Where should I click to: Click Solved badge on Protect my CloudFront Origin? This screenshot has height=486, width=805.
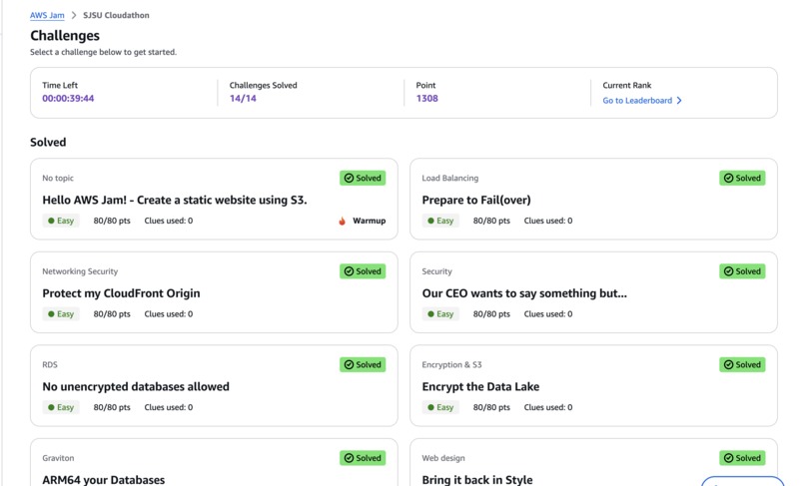363,271
